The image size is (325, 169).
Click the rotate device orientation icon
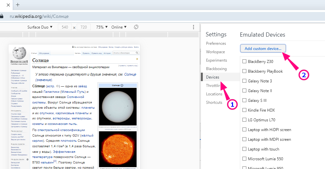(136, 27)
